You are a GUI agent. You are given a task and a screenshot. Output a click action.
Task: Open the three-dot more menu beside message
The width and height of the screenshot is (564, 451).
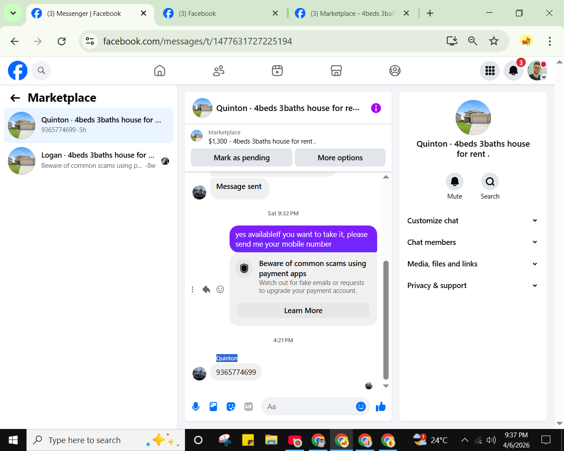(193, 289)
